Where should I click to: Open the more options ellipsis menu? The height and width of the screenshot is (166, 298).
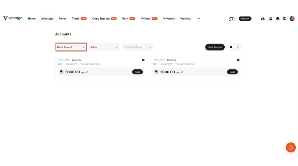point(198,19)
